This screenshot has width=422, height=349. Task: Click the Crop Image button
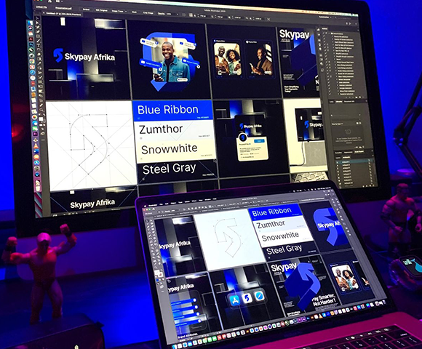[148, 12]
